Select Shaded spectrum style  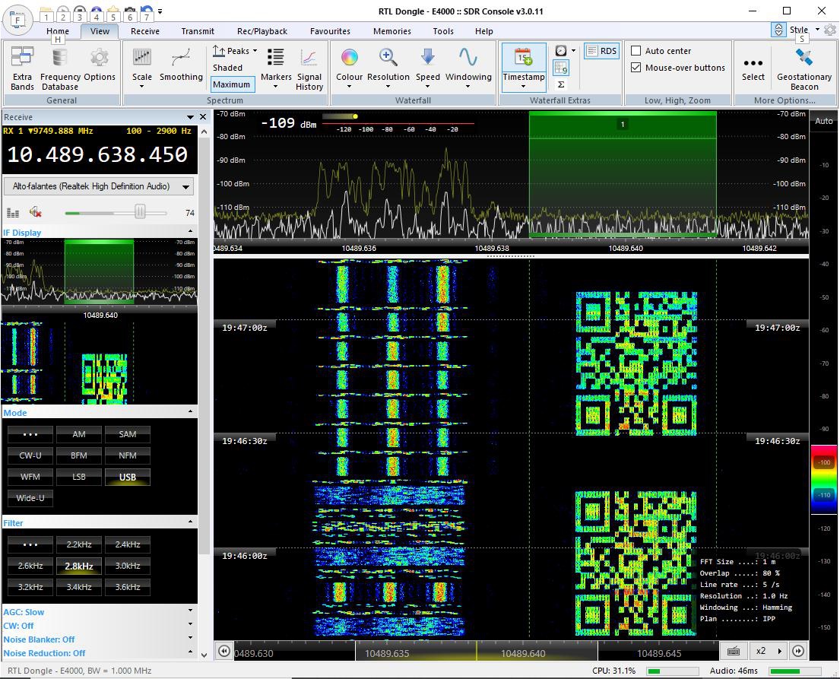(228, 68)
